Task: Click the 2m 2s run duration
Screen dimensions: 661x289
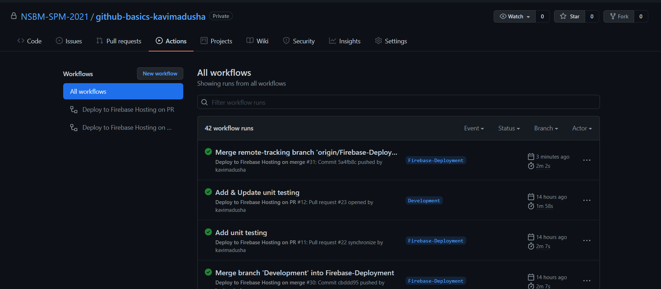Action: [543, 166]
